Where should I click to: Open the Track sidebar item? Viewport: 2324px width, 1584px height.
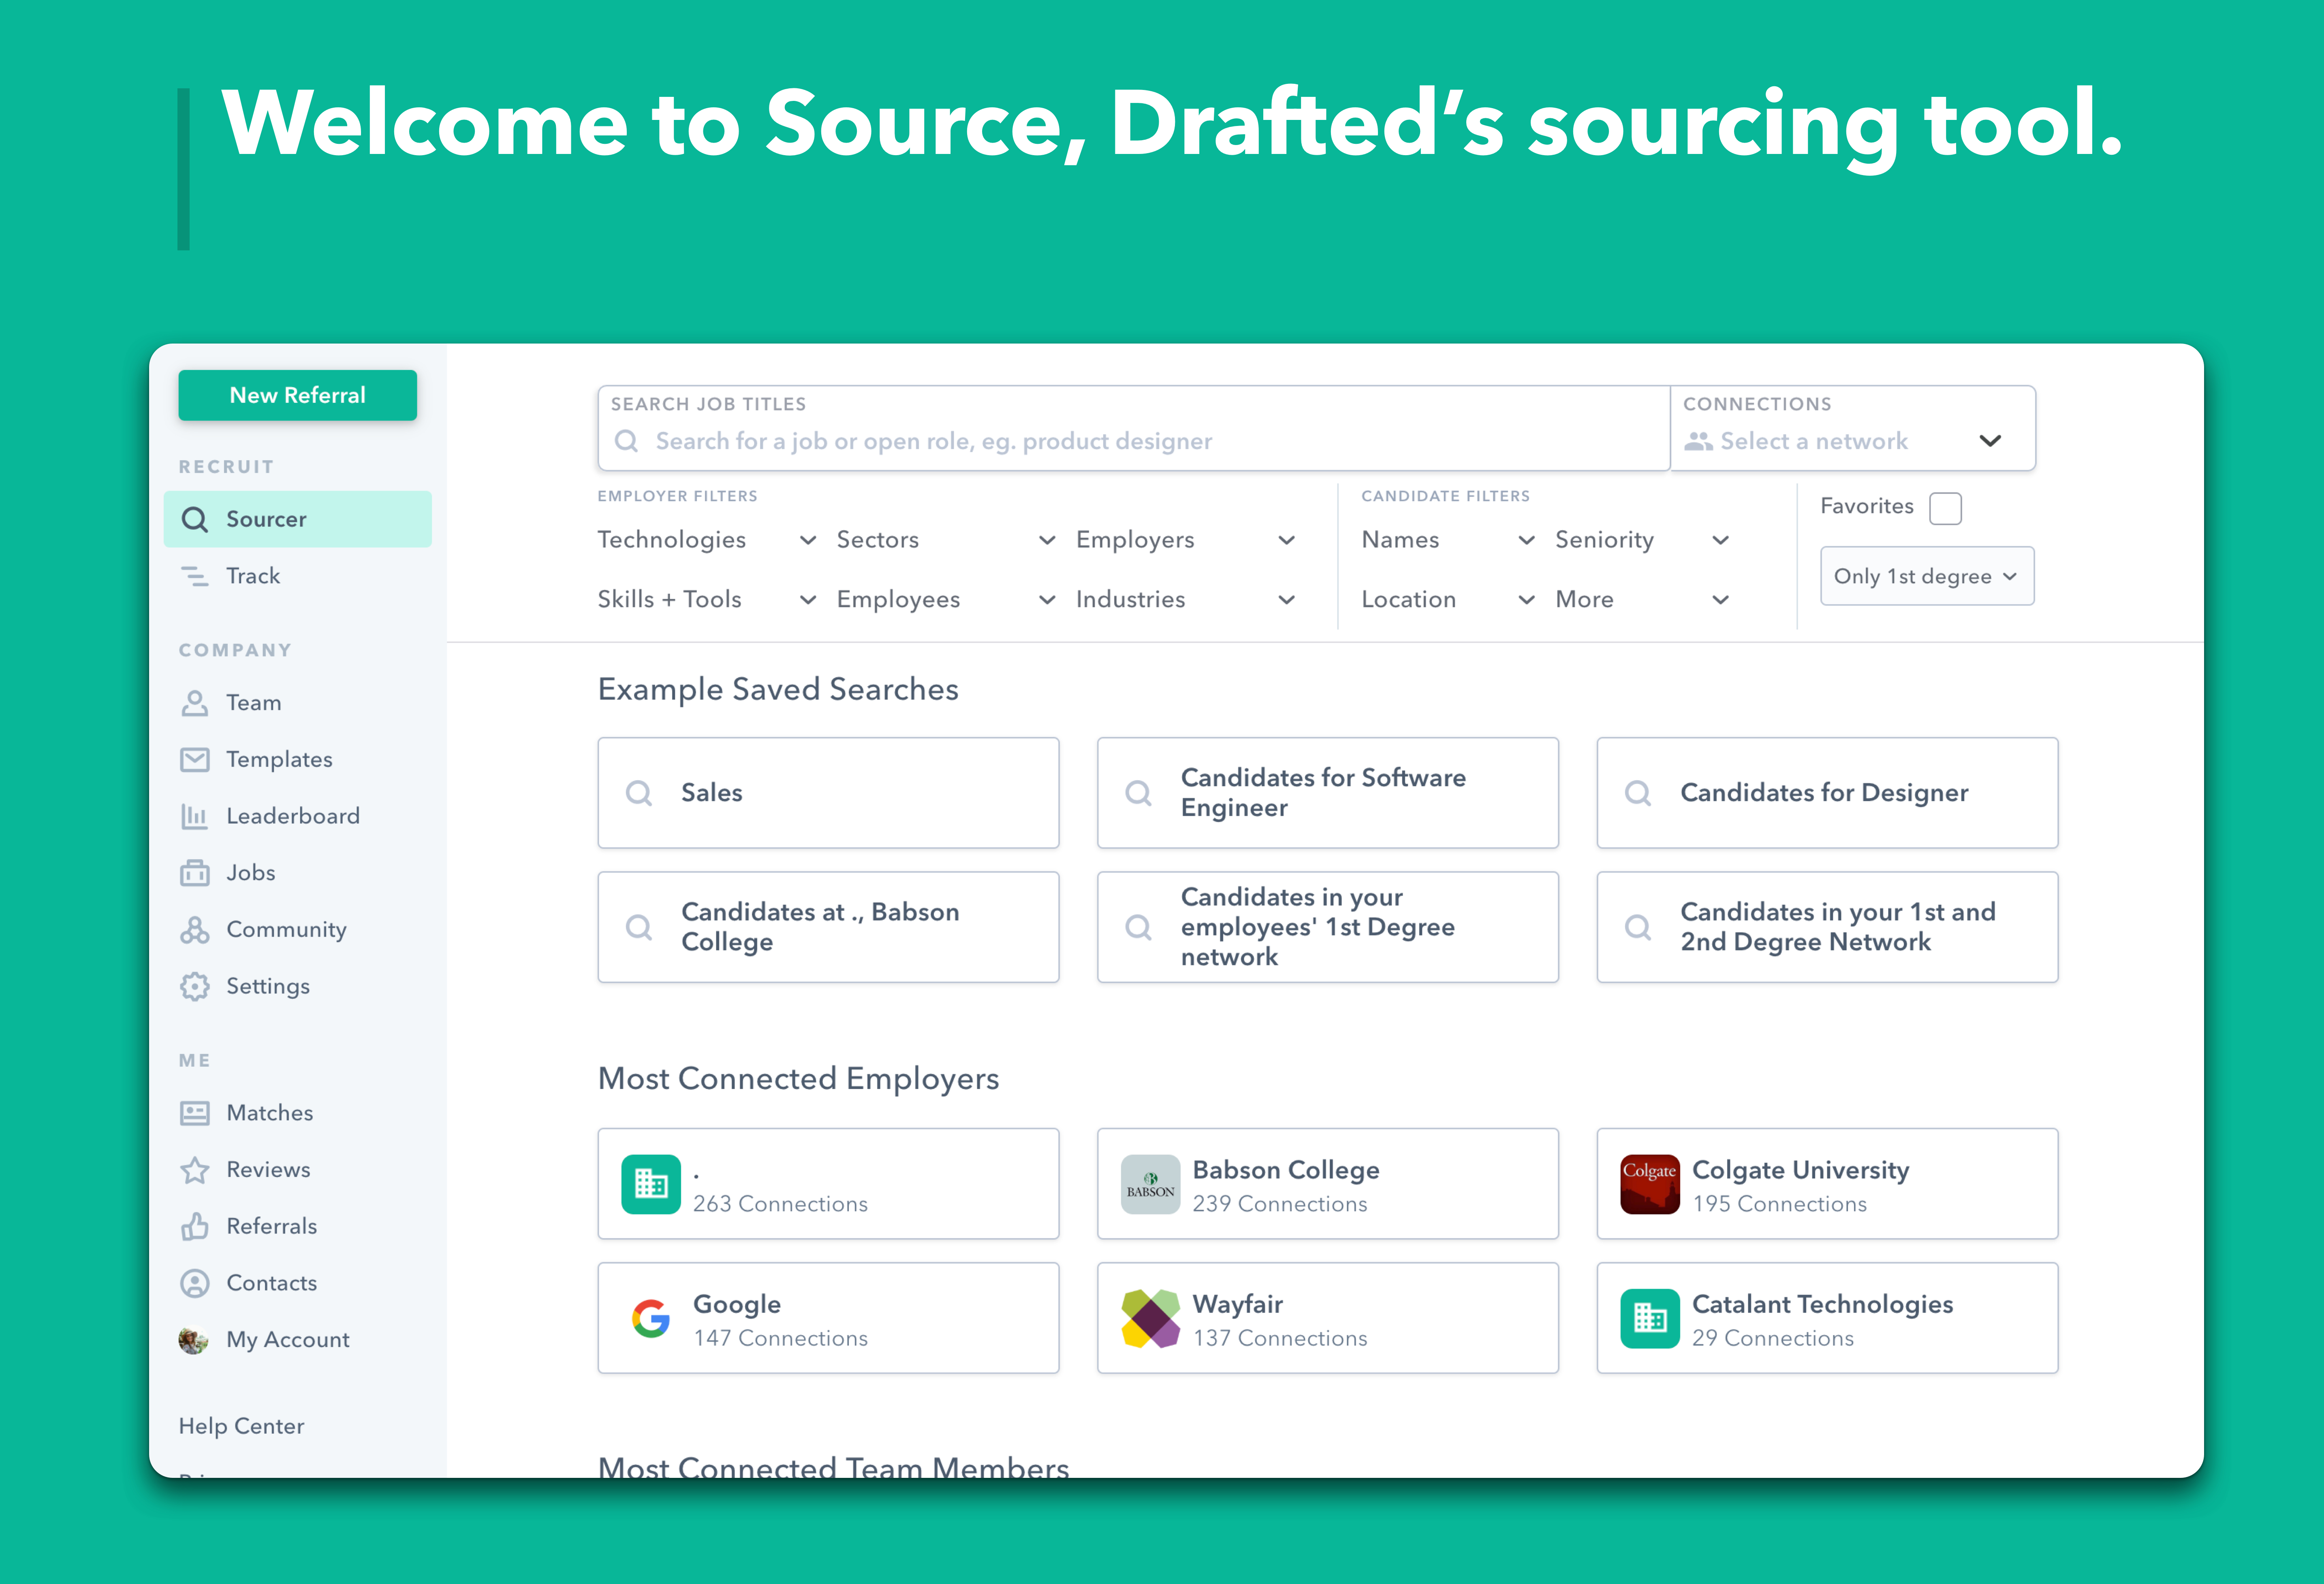(298, 576)
